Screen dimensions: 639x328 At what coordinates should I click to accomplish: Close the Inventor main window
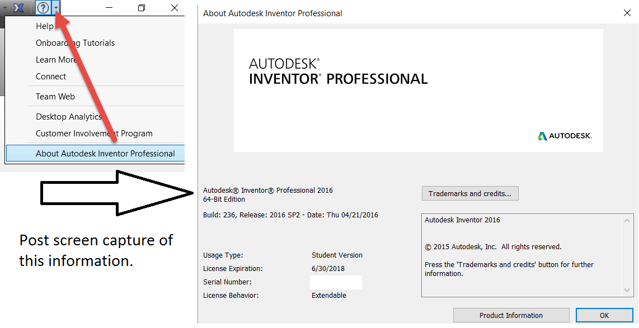pyautogui.click(x=175, y=7)
